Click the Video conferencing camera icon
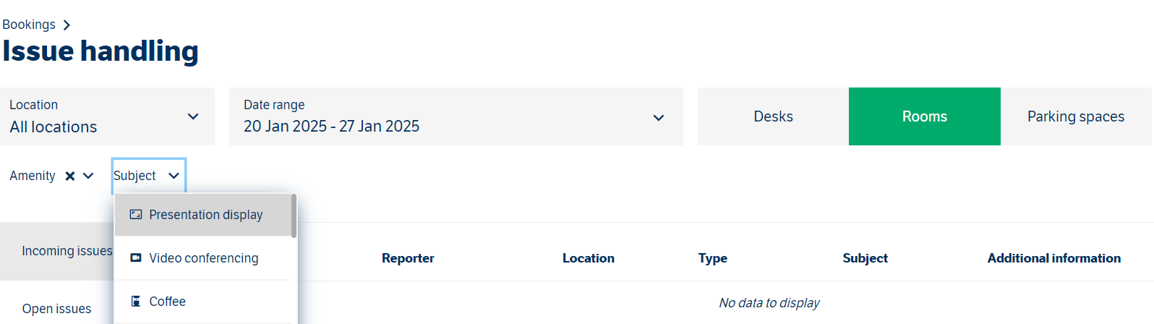Image resolution: width=1154 pixels, height=324 pixels. [136, 258]
